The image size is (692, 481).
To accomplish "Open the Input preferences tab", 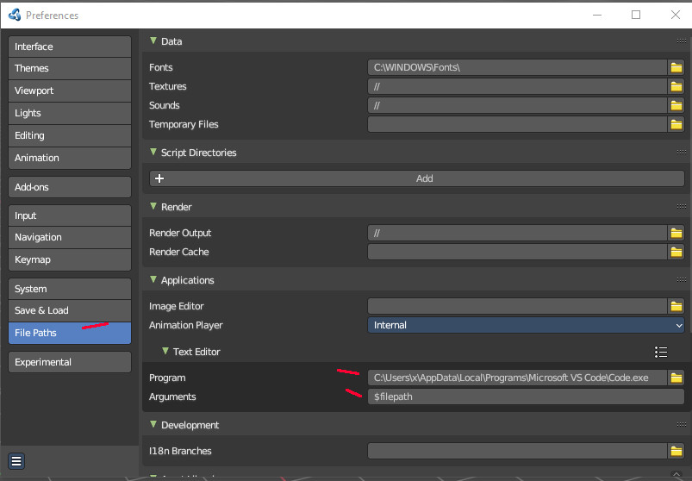I will 70,216.
